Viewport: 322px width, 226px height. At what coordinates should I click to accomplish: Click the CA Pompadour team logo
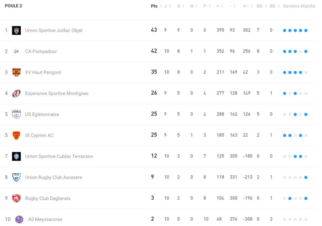pyautogui.click(x=16, y=51)
